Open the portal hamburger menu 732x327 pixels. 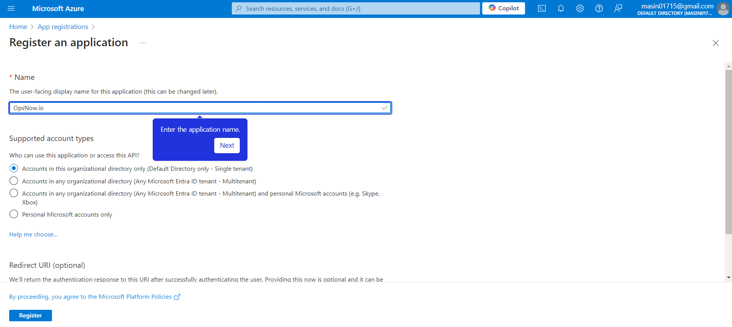[11, 8]
